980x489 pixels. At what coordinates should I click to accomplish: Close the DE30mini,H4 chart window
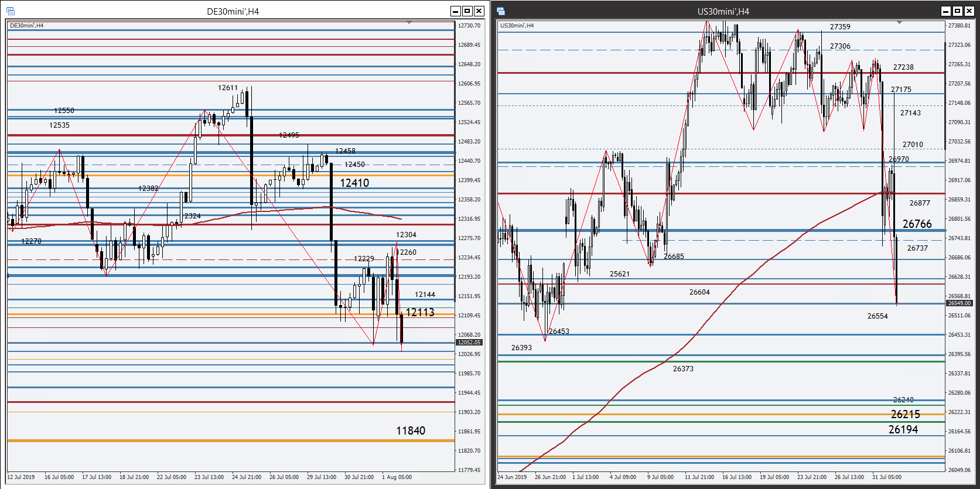pos(479,11)
